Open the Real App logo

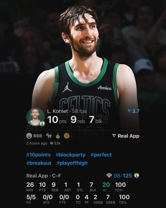[x=126, y=136]
